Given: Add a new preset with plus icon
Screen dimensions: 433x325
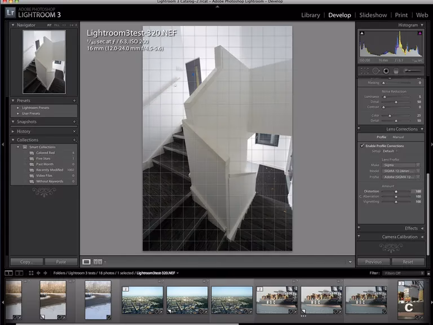Looking at the screenshot, I should tap(74, 100).
